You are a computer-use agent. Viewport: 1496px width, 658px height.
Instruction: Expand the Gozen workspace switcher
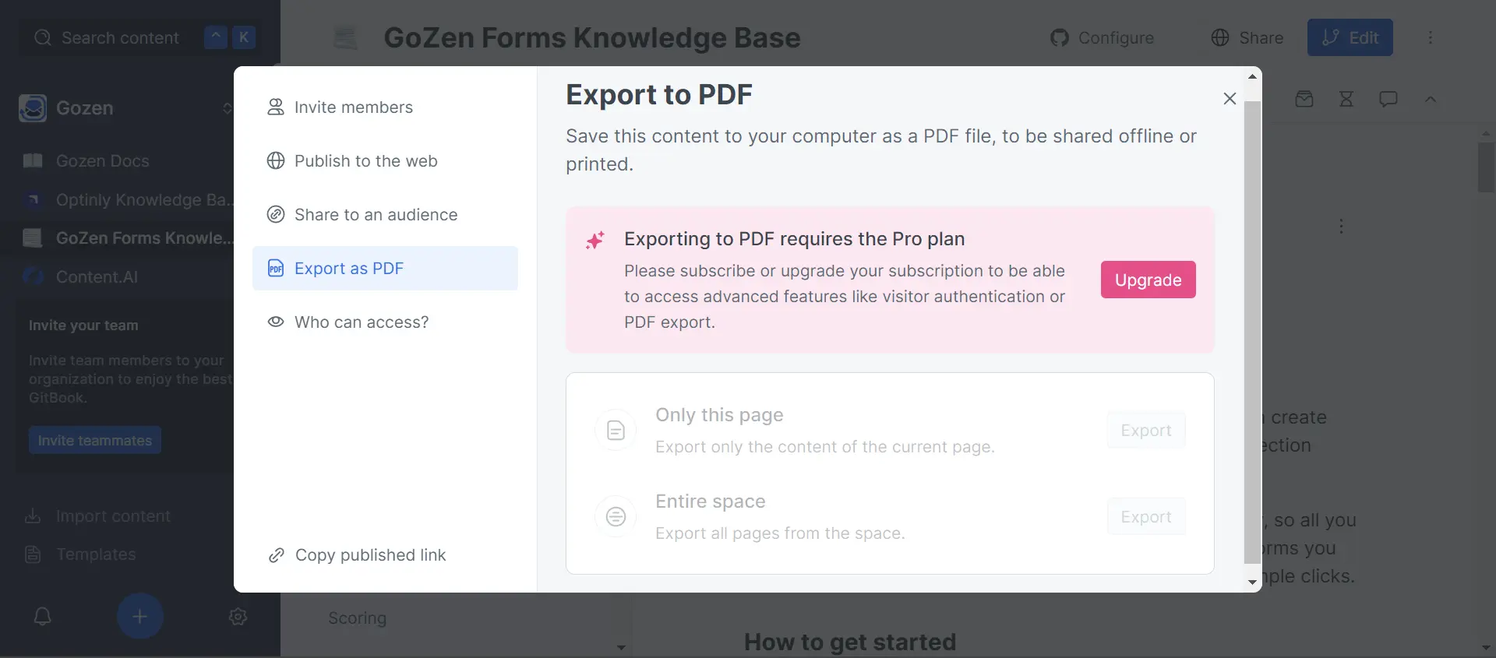pos(227,108)
